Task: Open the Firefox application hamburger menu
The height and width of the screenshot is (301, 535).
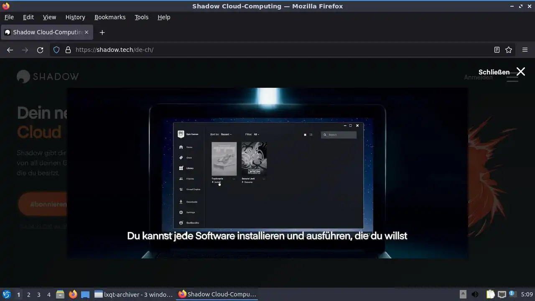Action: (525, 50)
